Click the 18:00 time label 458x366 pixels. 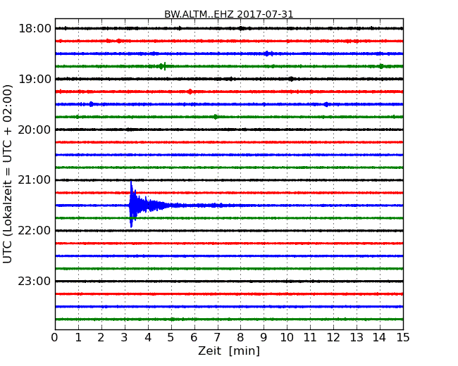[x=35, y=29]
